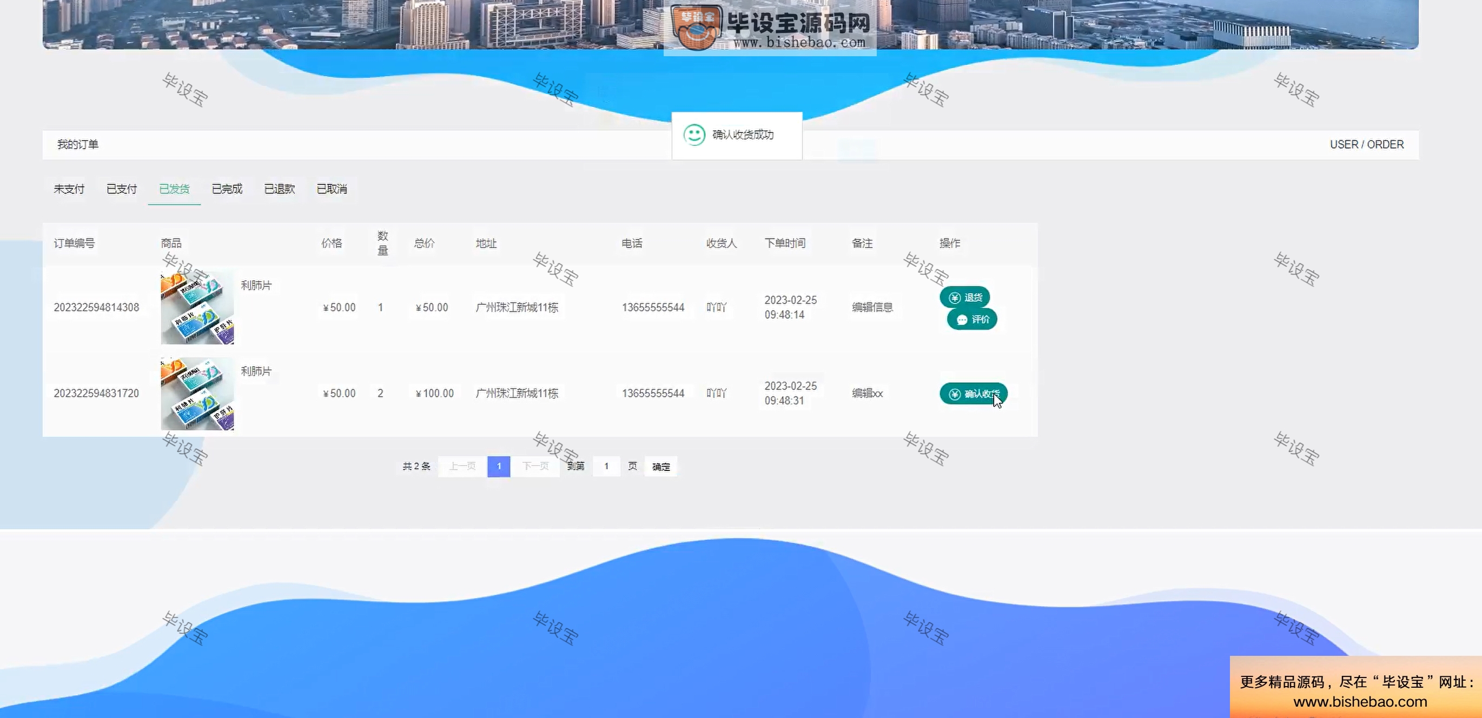Click the yen icon inside the 退货 button
Screen dimensions: 1482x718
pyautogui.click(x=955, y=298)
